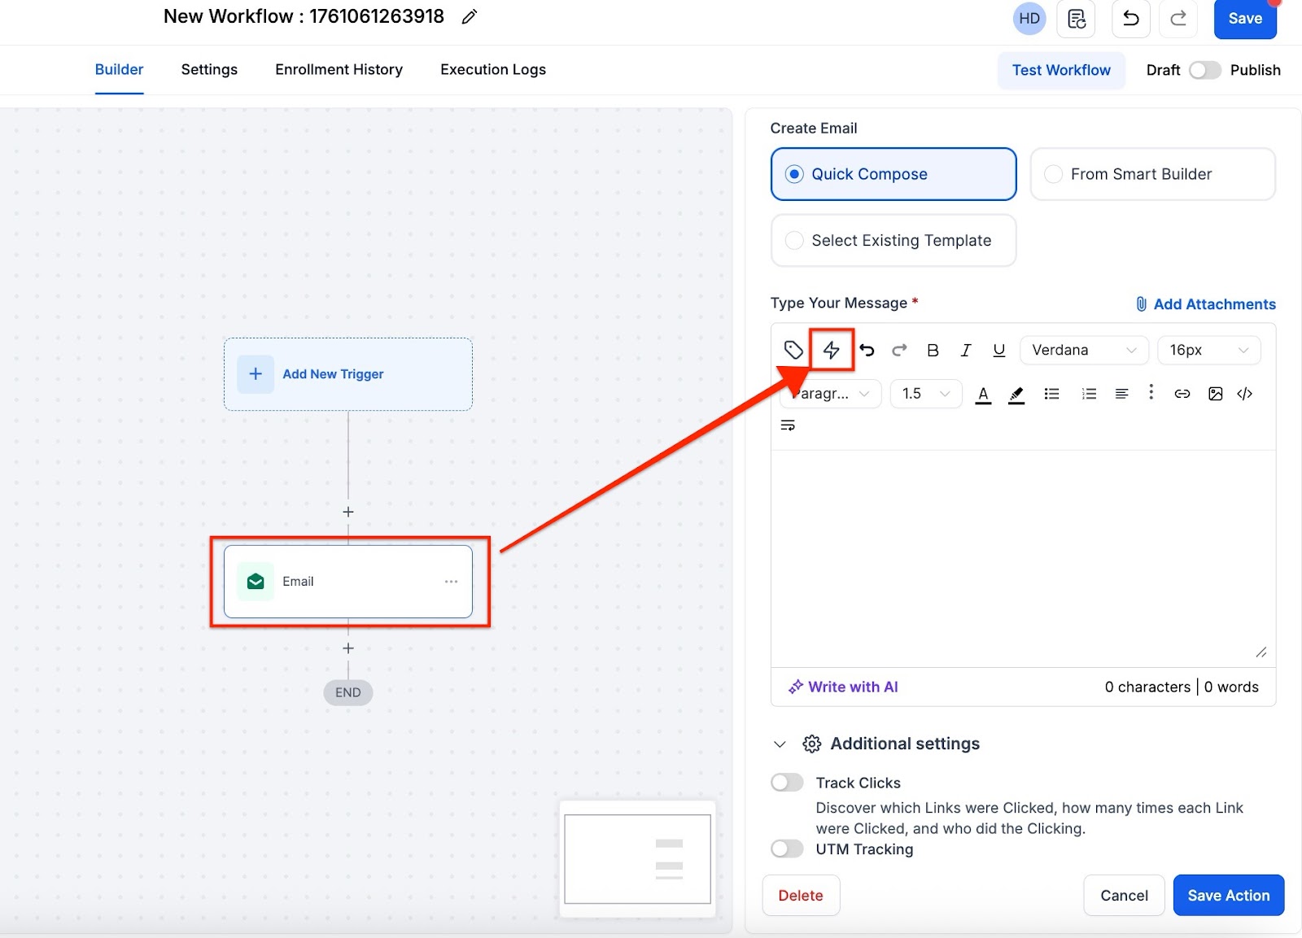Image resolution: width=1302 pixels, height=938 pixels.
Task: Switch the Draft/Publish toggle
Action: coord(1204,70)
